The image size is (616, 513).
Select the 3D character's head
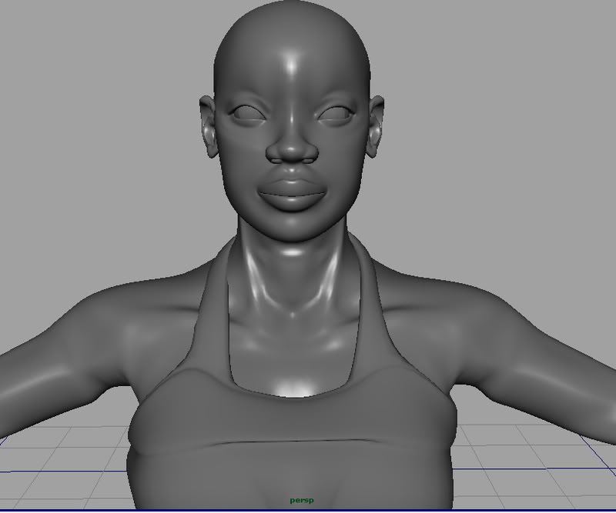292,121
